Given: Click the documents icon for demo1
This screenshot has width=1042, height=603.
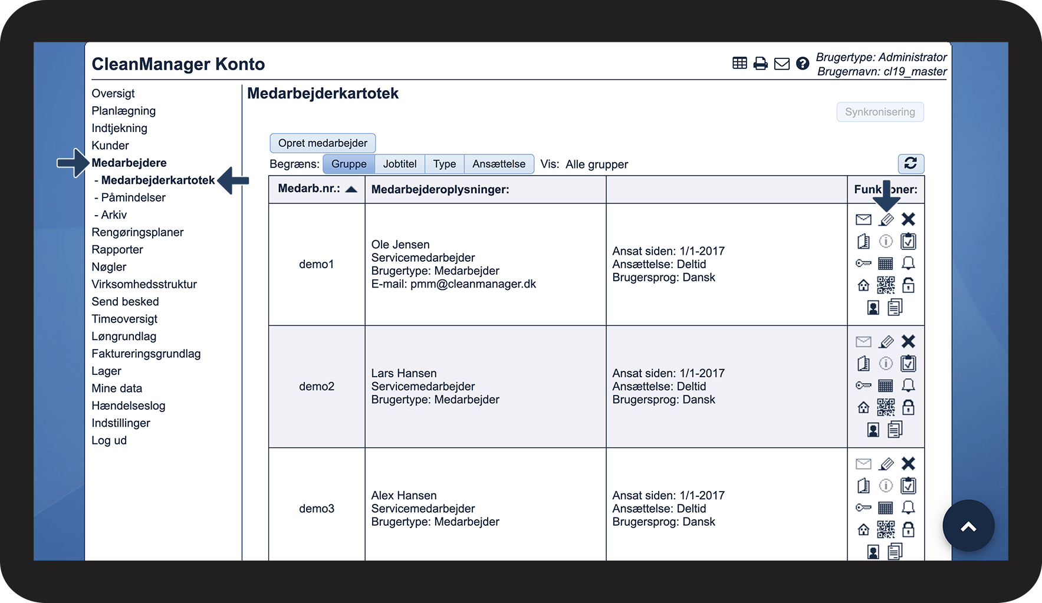Looking at the screenshot, I should pos(895,307).
